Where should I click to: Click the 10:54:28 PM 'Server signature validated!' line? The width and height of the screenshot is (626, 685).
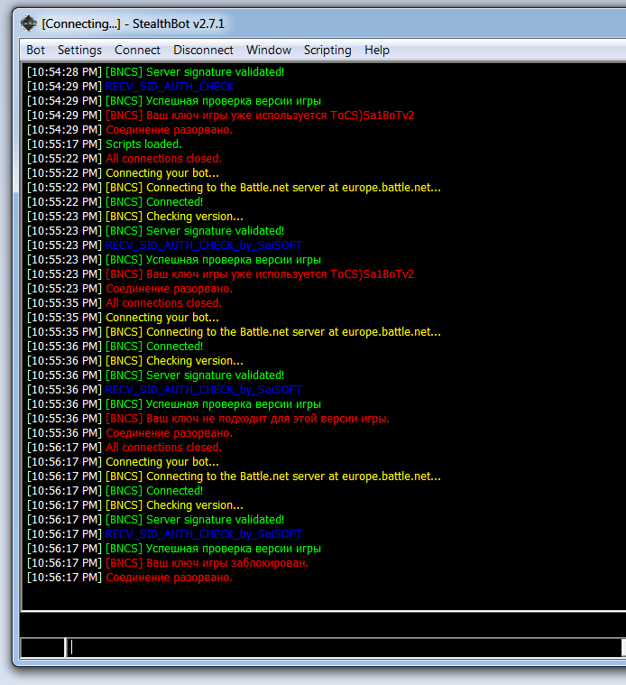(x=155, y=71)
